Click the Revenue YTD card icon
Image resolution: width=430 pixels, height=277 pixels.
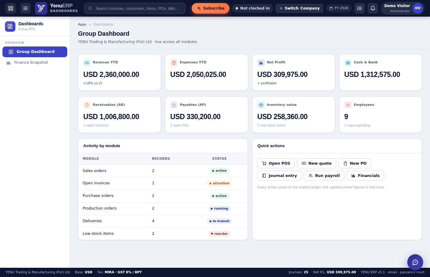coord(87,63)
